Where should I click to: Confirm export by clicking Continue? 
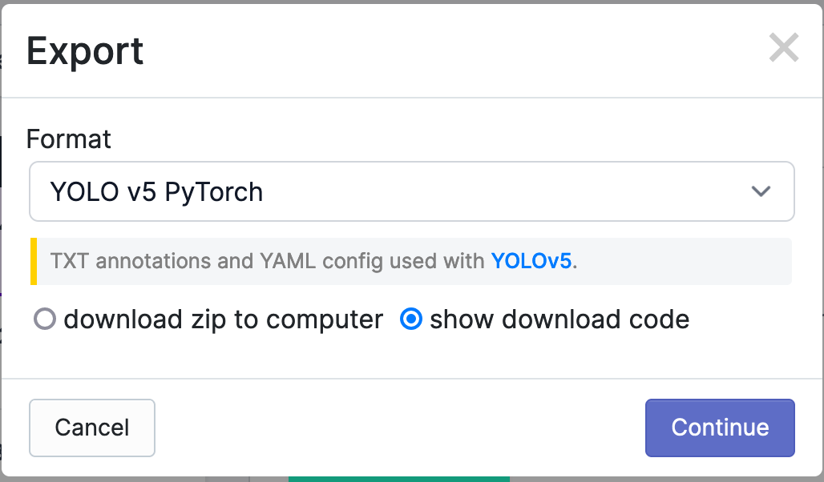(x=719, y=428)
